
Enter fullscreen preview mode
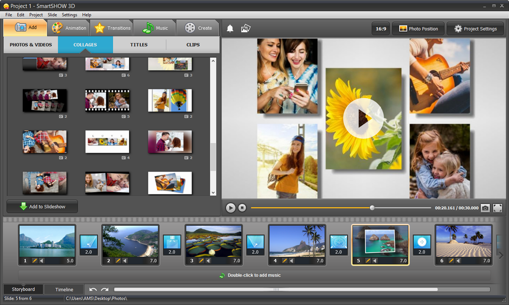click(x=497, y=208)
